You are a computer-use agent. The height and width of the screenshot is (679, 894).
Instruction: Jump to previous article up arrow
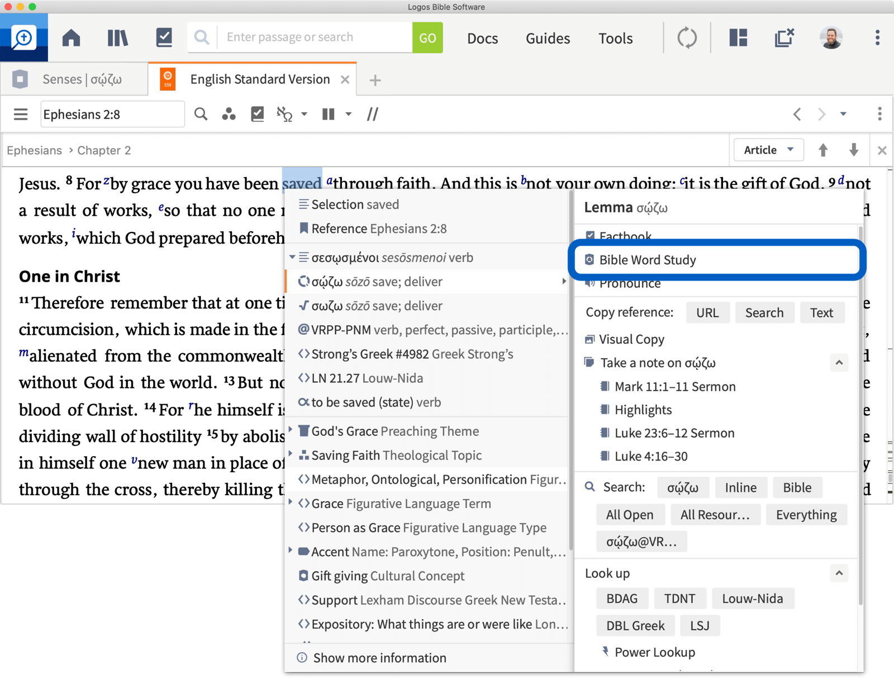pyautogui.click(x=823, y=150)
